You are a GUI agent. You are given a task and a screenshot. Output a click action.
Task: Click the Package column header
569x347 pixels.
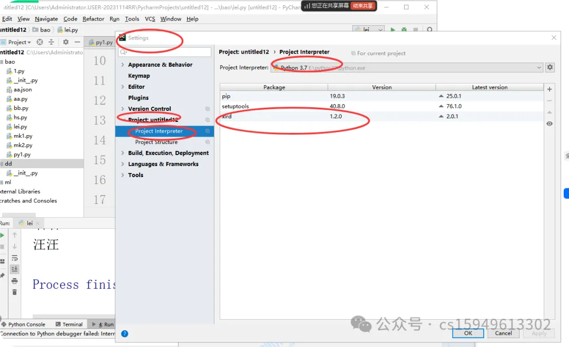pyautogui.click(x=274, y=87)
